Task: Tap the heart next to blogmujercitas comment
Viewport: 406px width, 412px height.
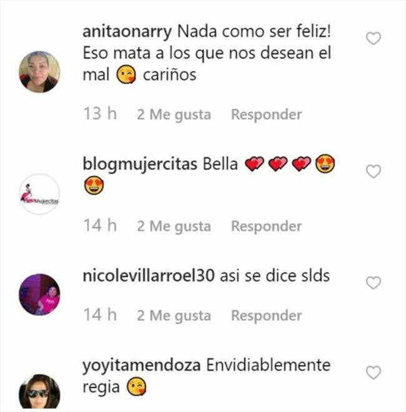Action: 374,172
